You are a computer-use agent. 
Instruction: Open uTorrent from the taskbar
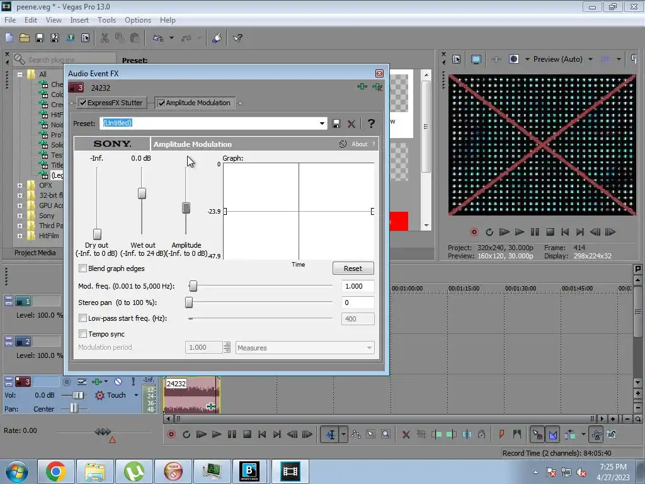[x=134, y=471]
